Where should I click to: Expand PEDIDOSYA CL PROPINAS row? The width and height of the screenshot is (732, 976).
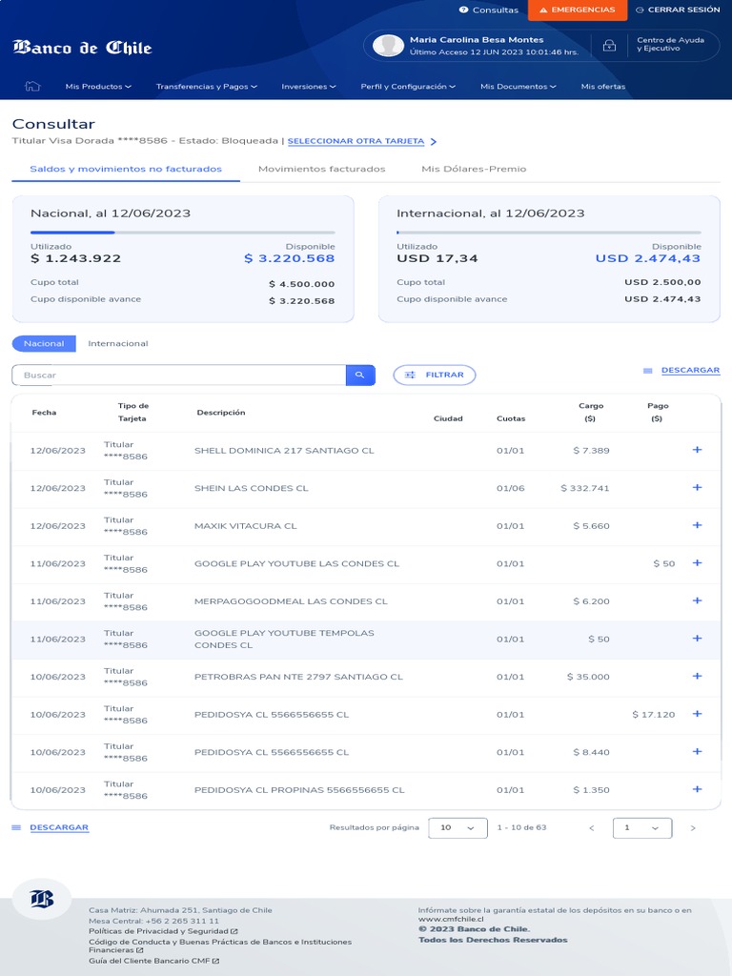[x=697, y=789]
